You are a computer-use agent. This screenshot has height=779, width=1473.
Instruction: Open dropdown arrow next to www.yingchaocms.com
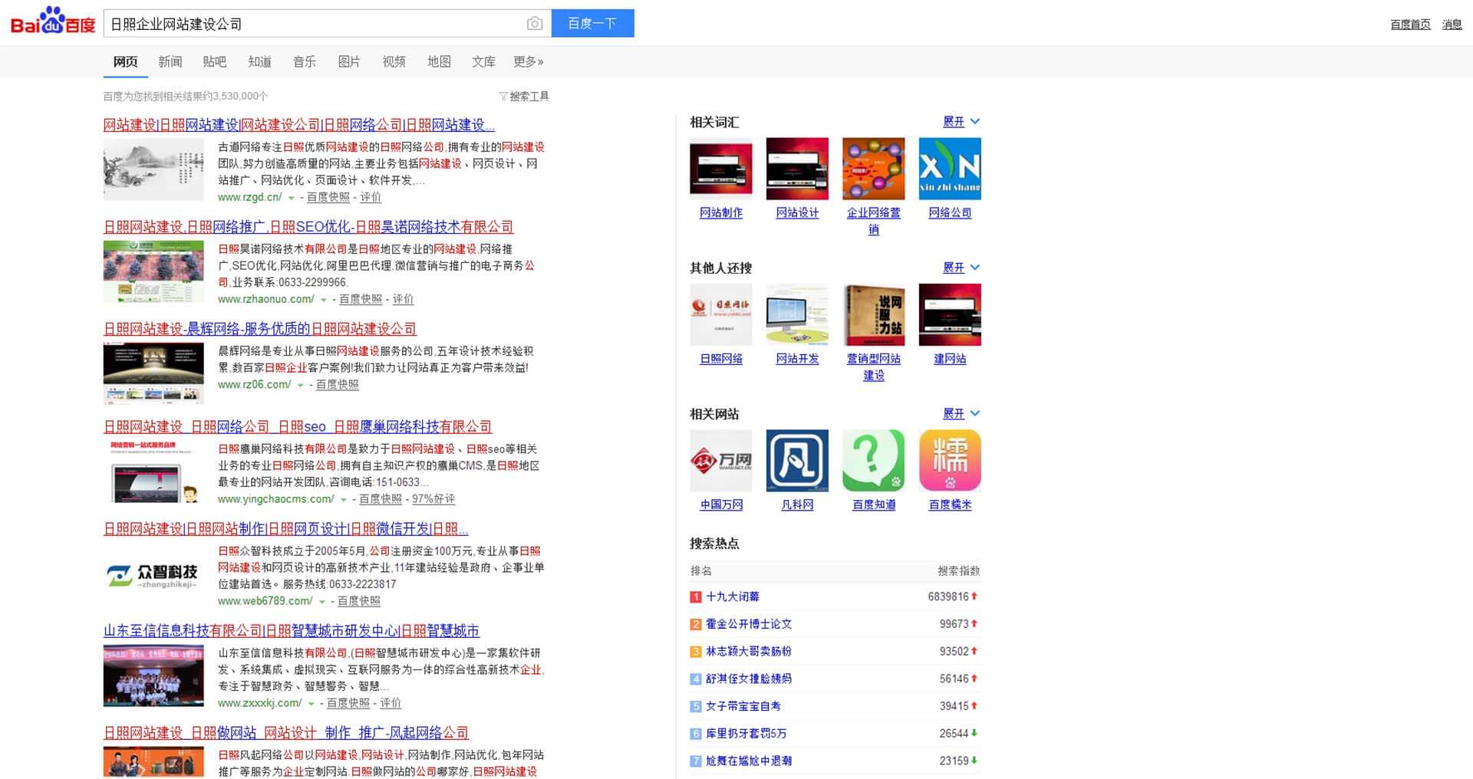click(344, 500)
